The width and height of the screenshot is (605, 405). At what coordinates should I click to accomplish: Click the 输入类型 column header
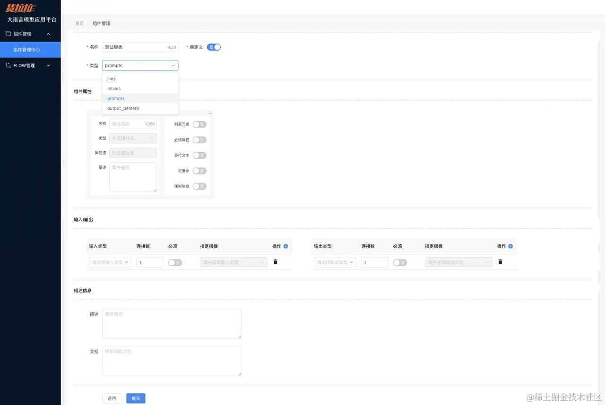pyautogui.click(x=98, y=246)
